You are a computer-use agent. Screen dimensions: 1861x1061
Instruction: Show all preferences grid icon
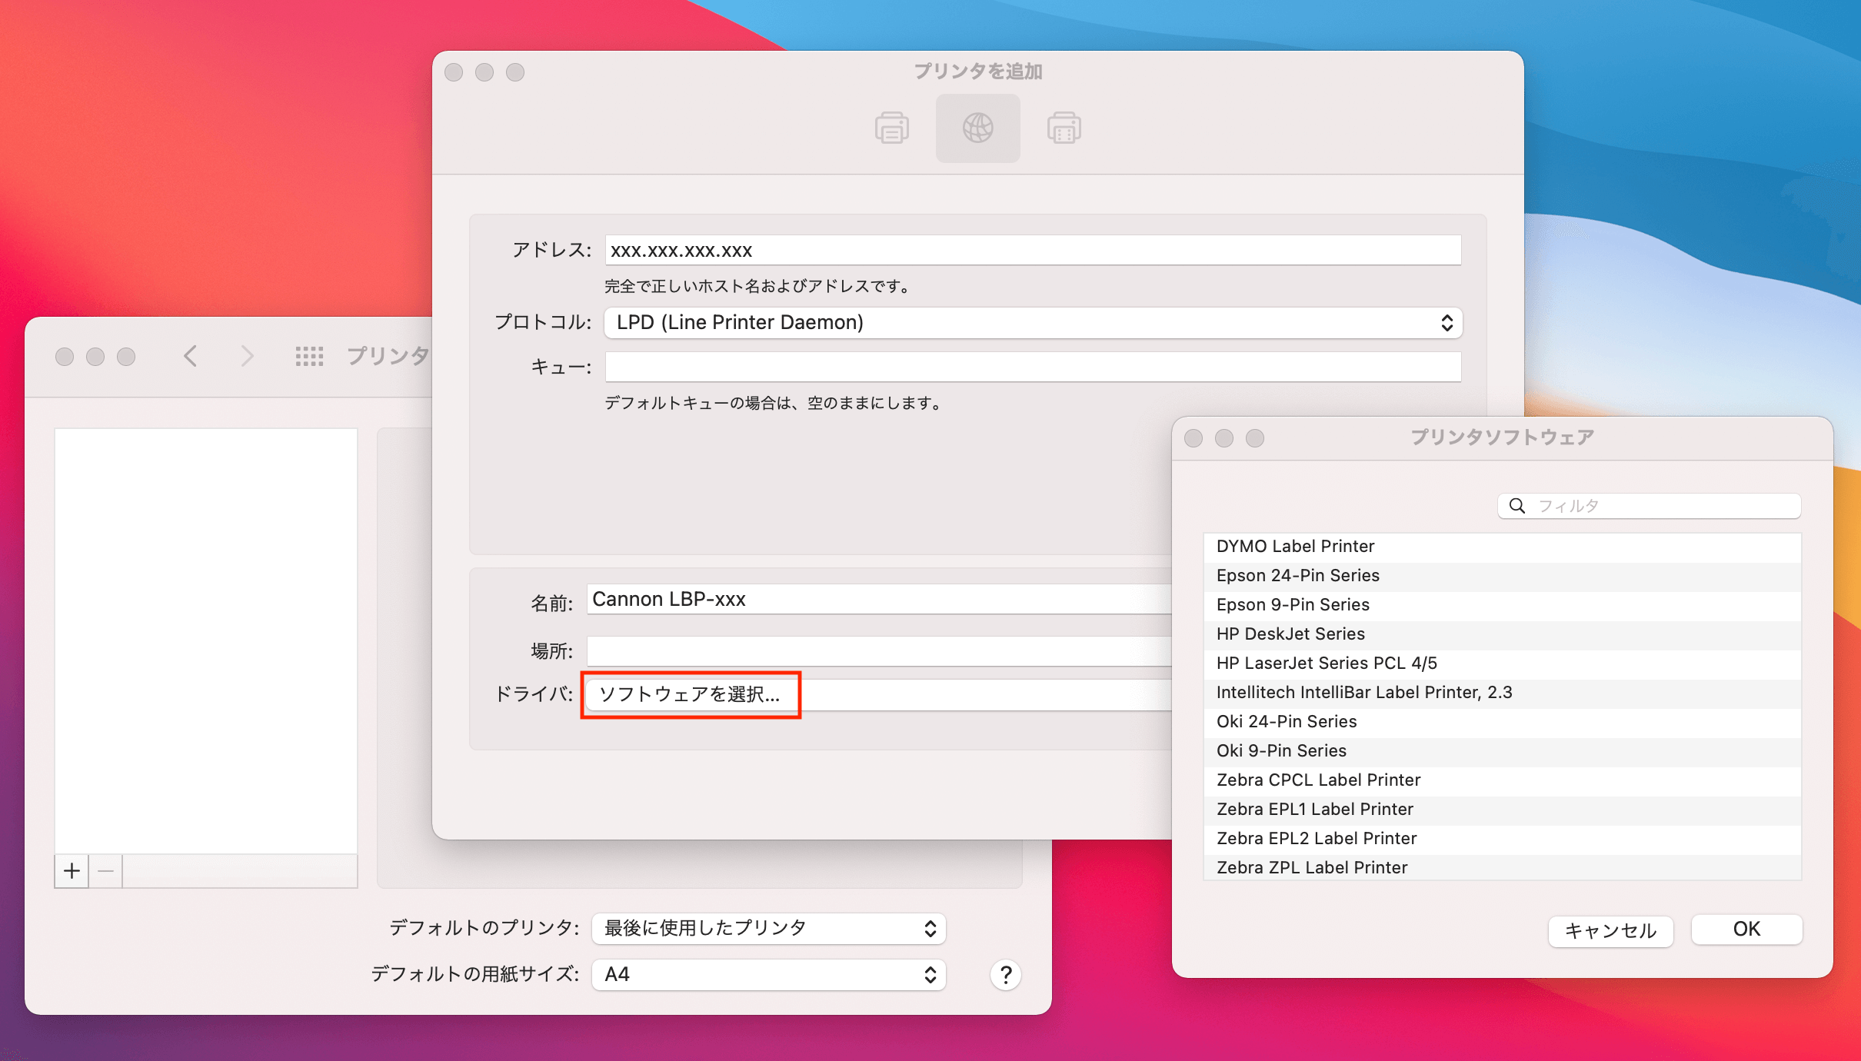309,356
